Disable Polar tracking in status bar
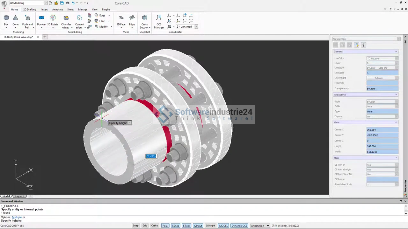 pos(165,226)
